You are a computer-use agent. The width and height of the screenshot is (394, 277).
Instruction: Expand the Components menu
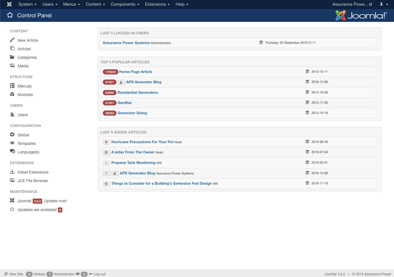125,4
